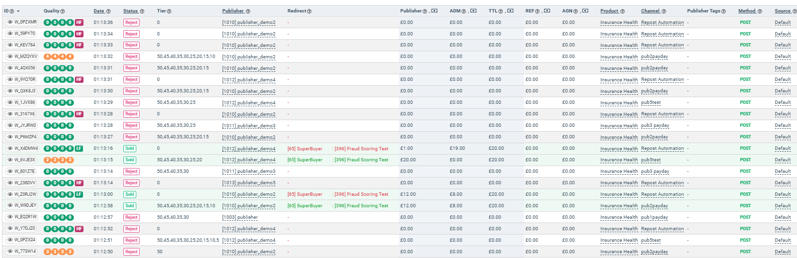Open the Channel column help icon
The image size is (797, 258).
pos(664,11)
